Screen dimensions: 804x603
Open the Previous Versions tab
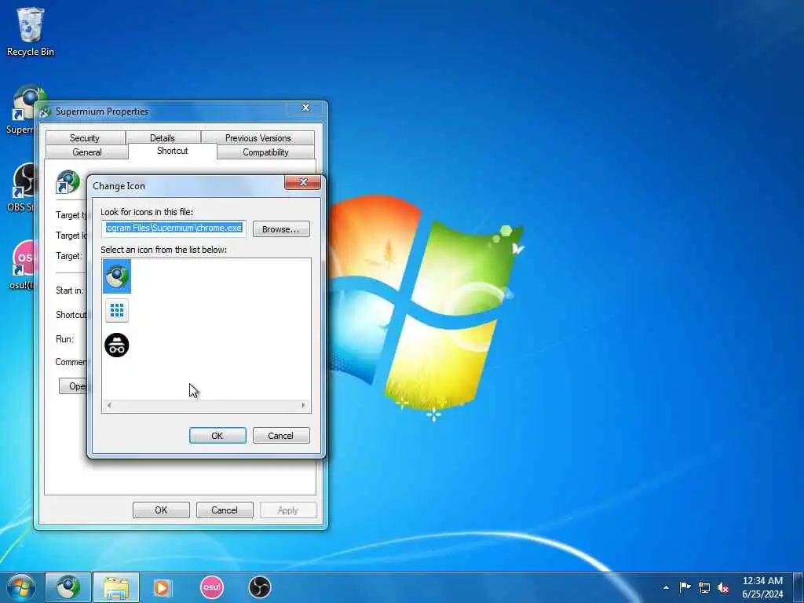coord(258,138)
